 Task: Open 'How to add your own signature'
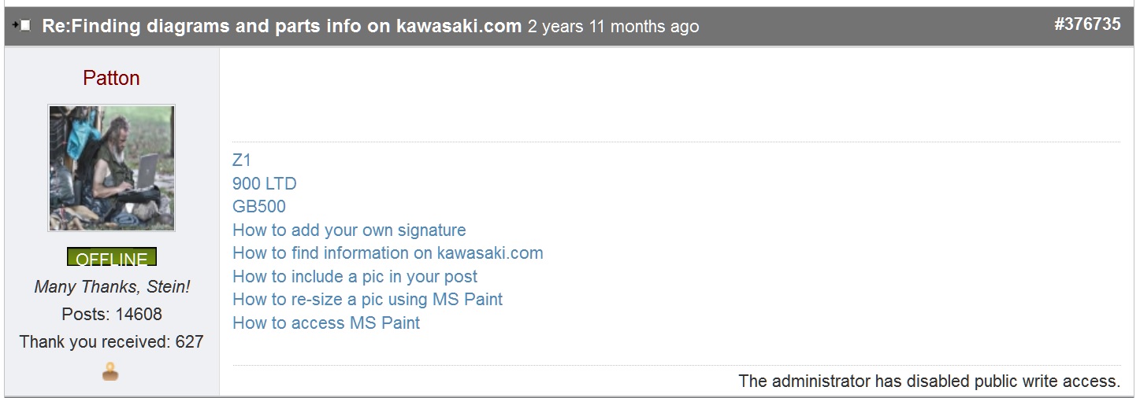click(x=349, y=230)
